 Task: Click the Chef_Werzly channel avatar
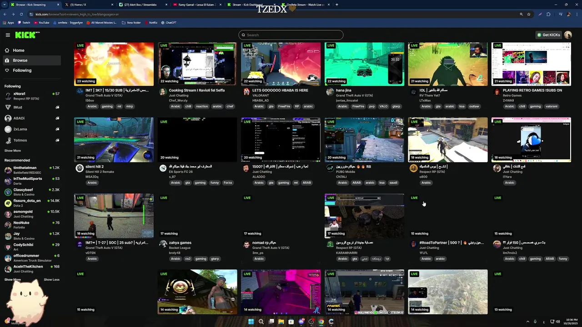tap(163, 92)
